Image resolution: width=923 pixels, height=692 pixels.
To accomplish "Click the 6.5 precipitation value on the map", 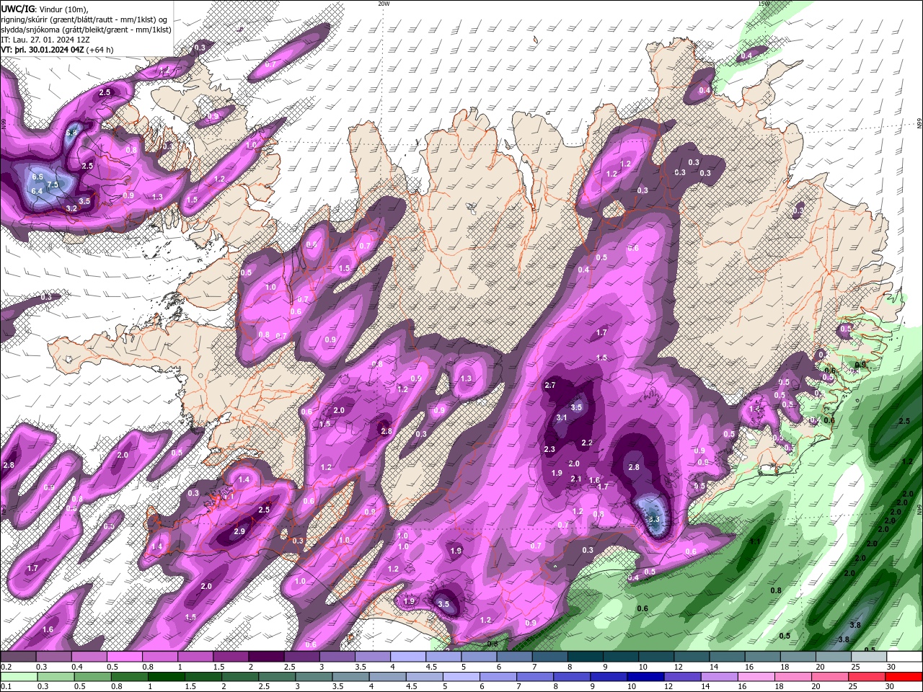I will coord(38,177).
